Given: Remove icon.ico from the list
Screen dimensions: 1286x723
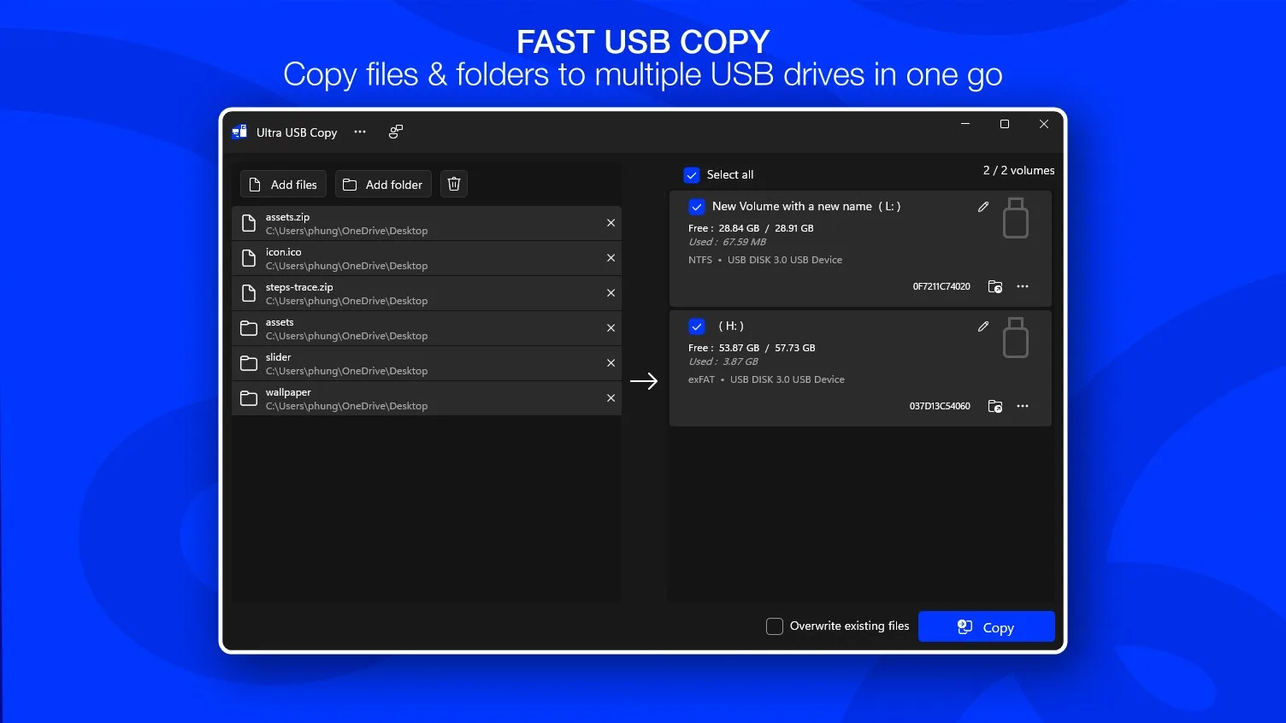Looking at the screenshot, I should click(611, 258).
